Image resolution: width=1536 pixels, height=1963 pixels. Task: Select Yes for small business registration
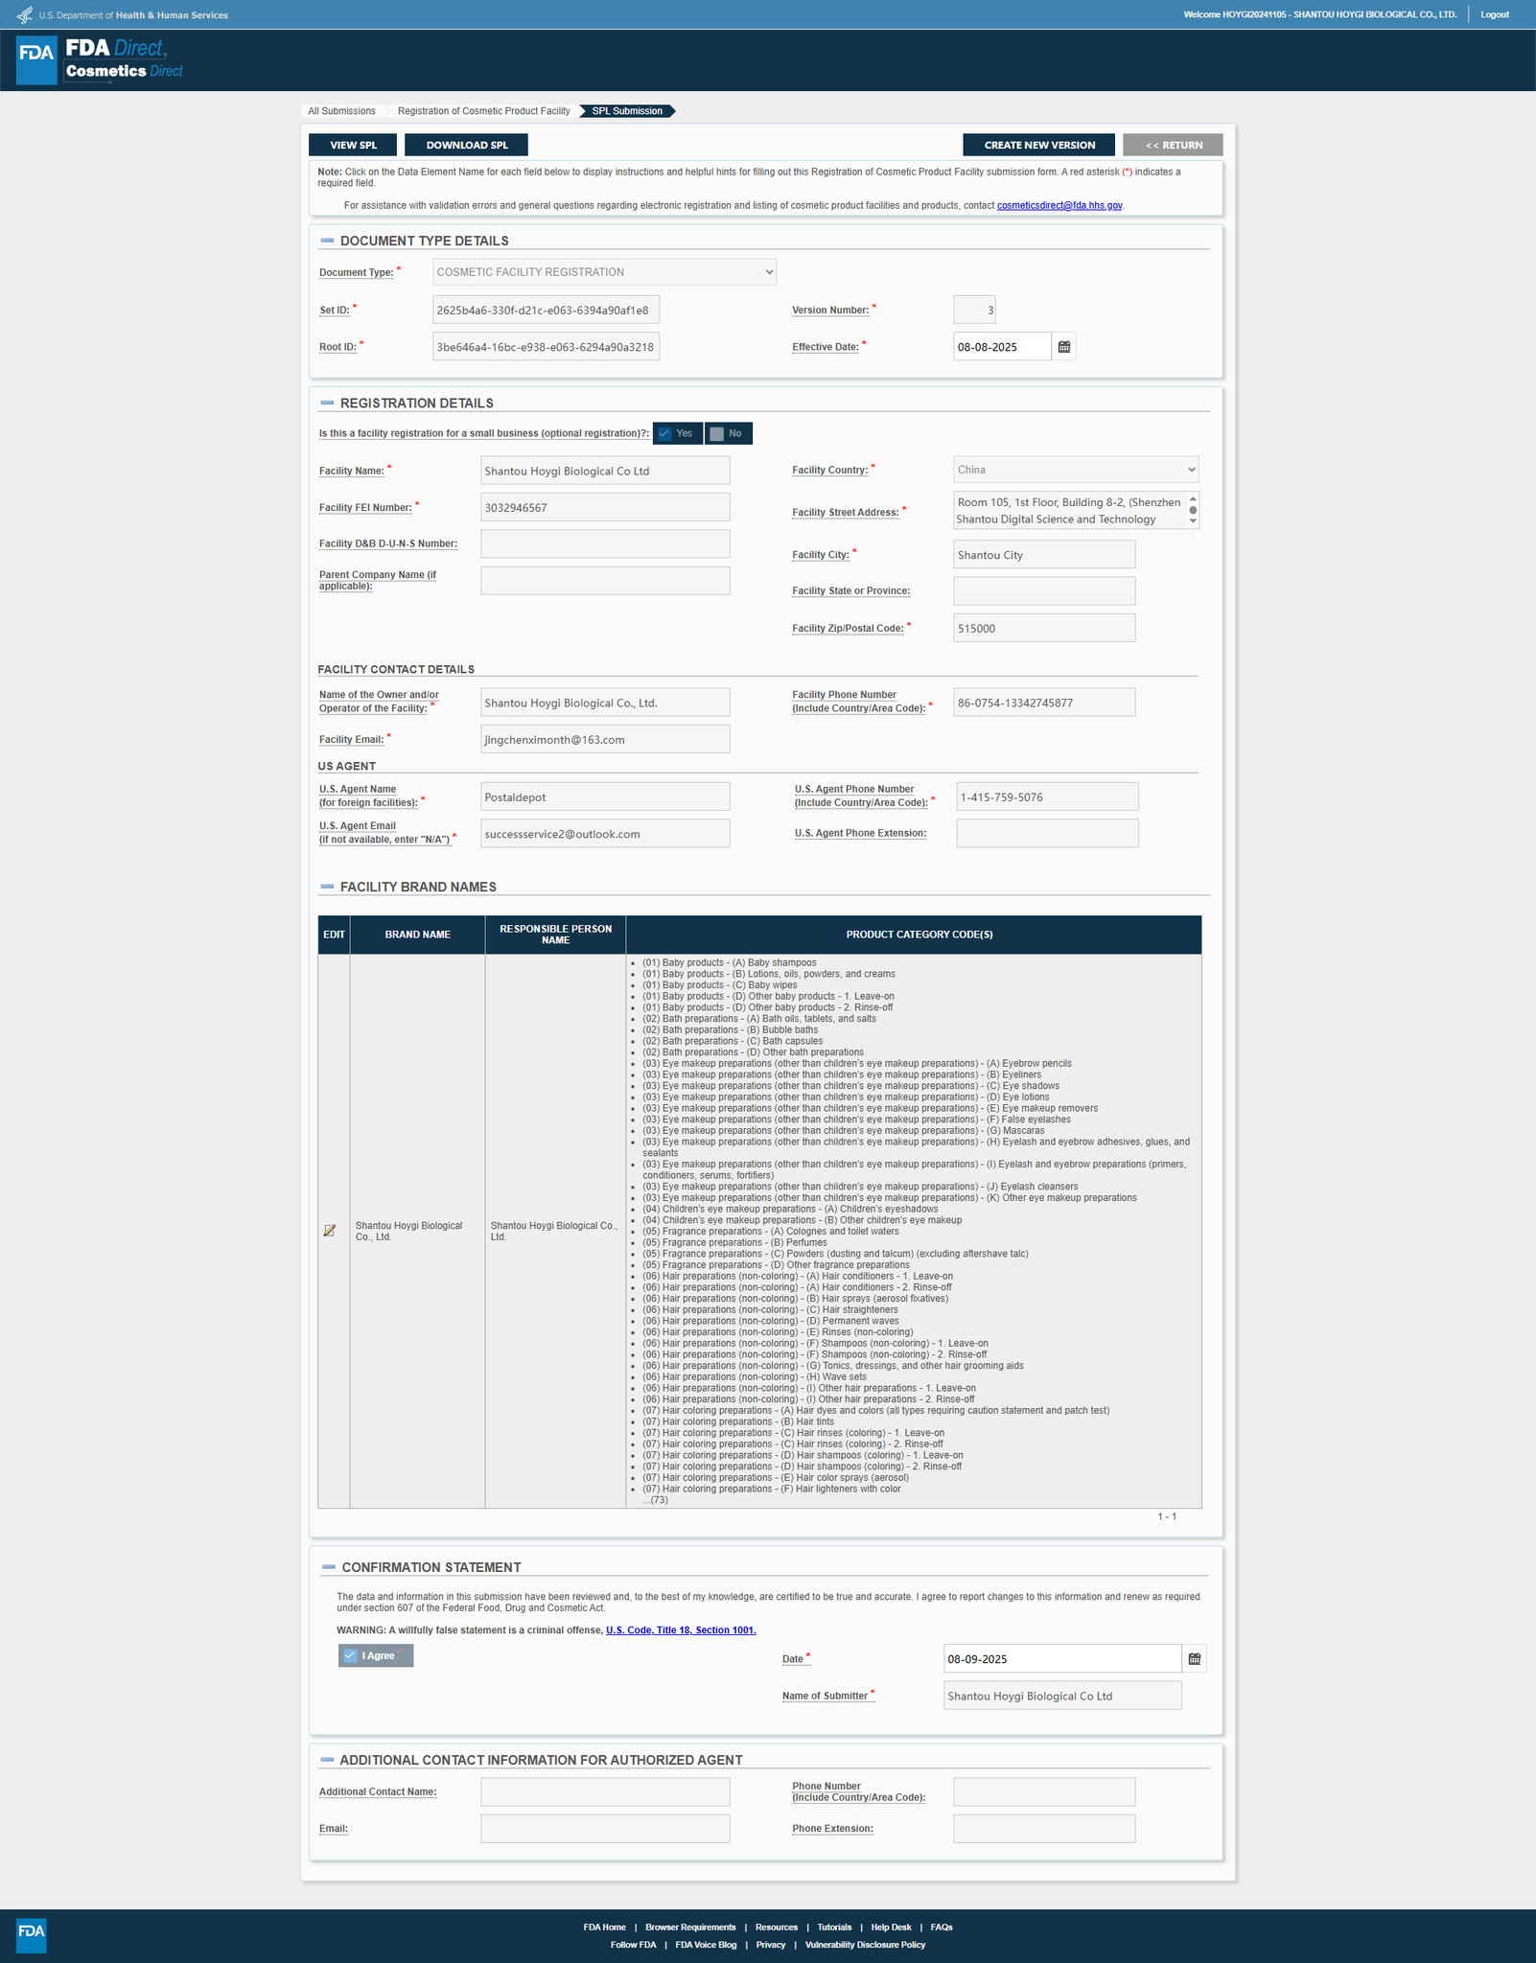coord(677,433)
